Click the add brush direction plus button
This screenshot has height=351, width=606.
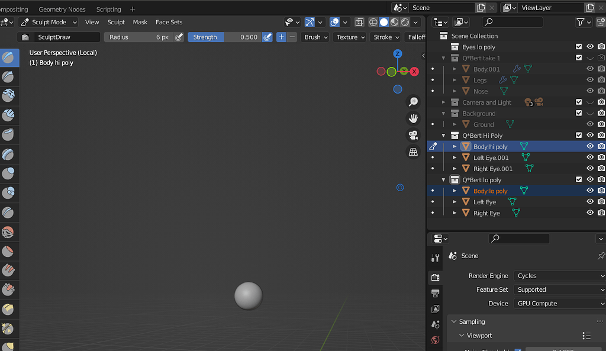(281, 37)
